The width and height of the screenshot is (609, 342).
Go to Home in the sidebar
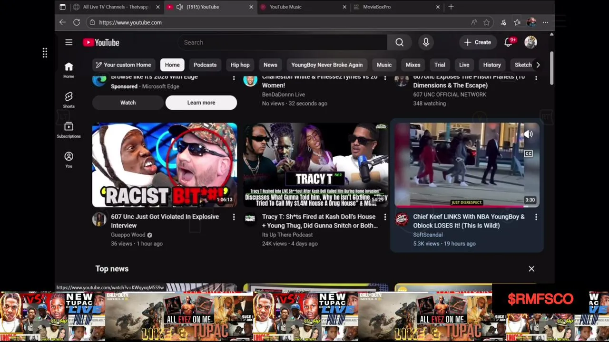point(69,69)
